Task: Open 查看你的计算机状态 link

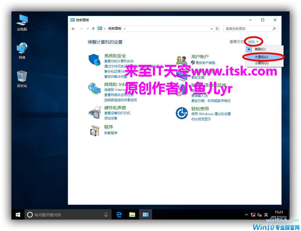Action: coord(119,61)
